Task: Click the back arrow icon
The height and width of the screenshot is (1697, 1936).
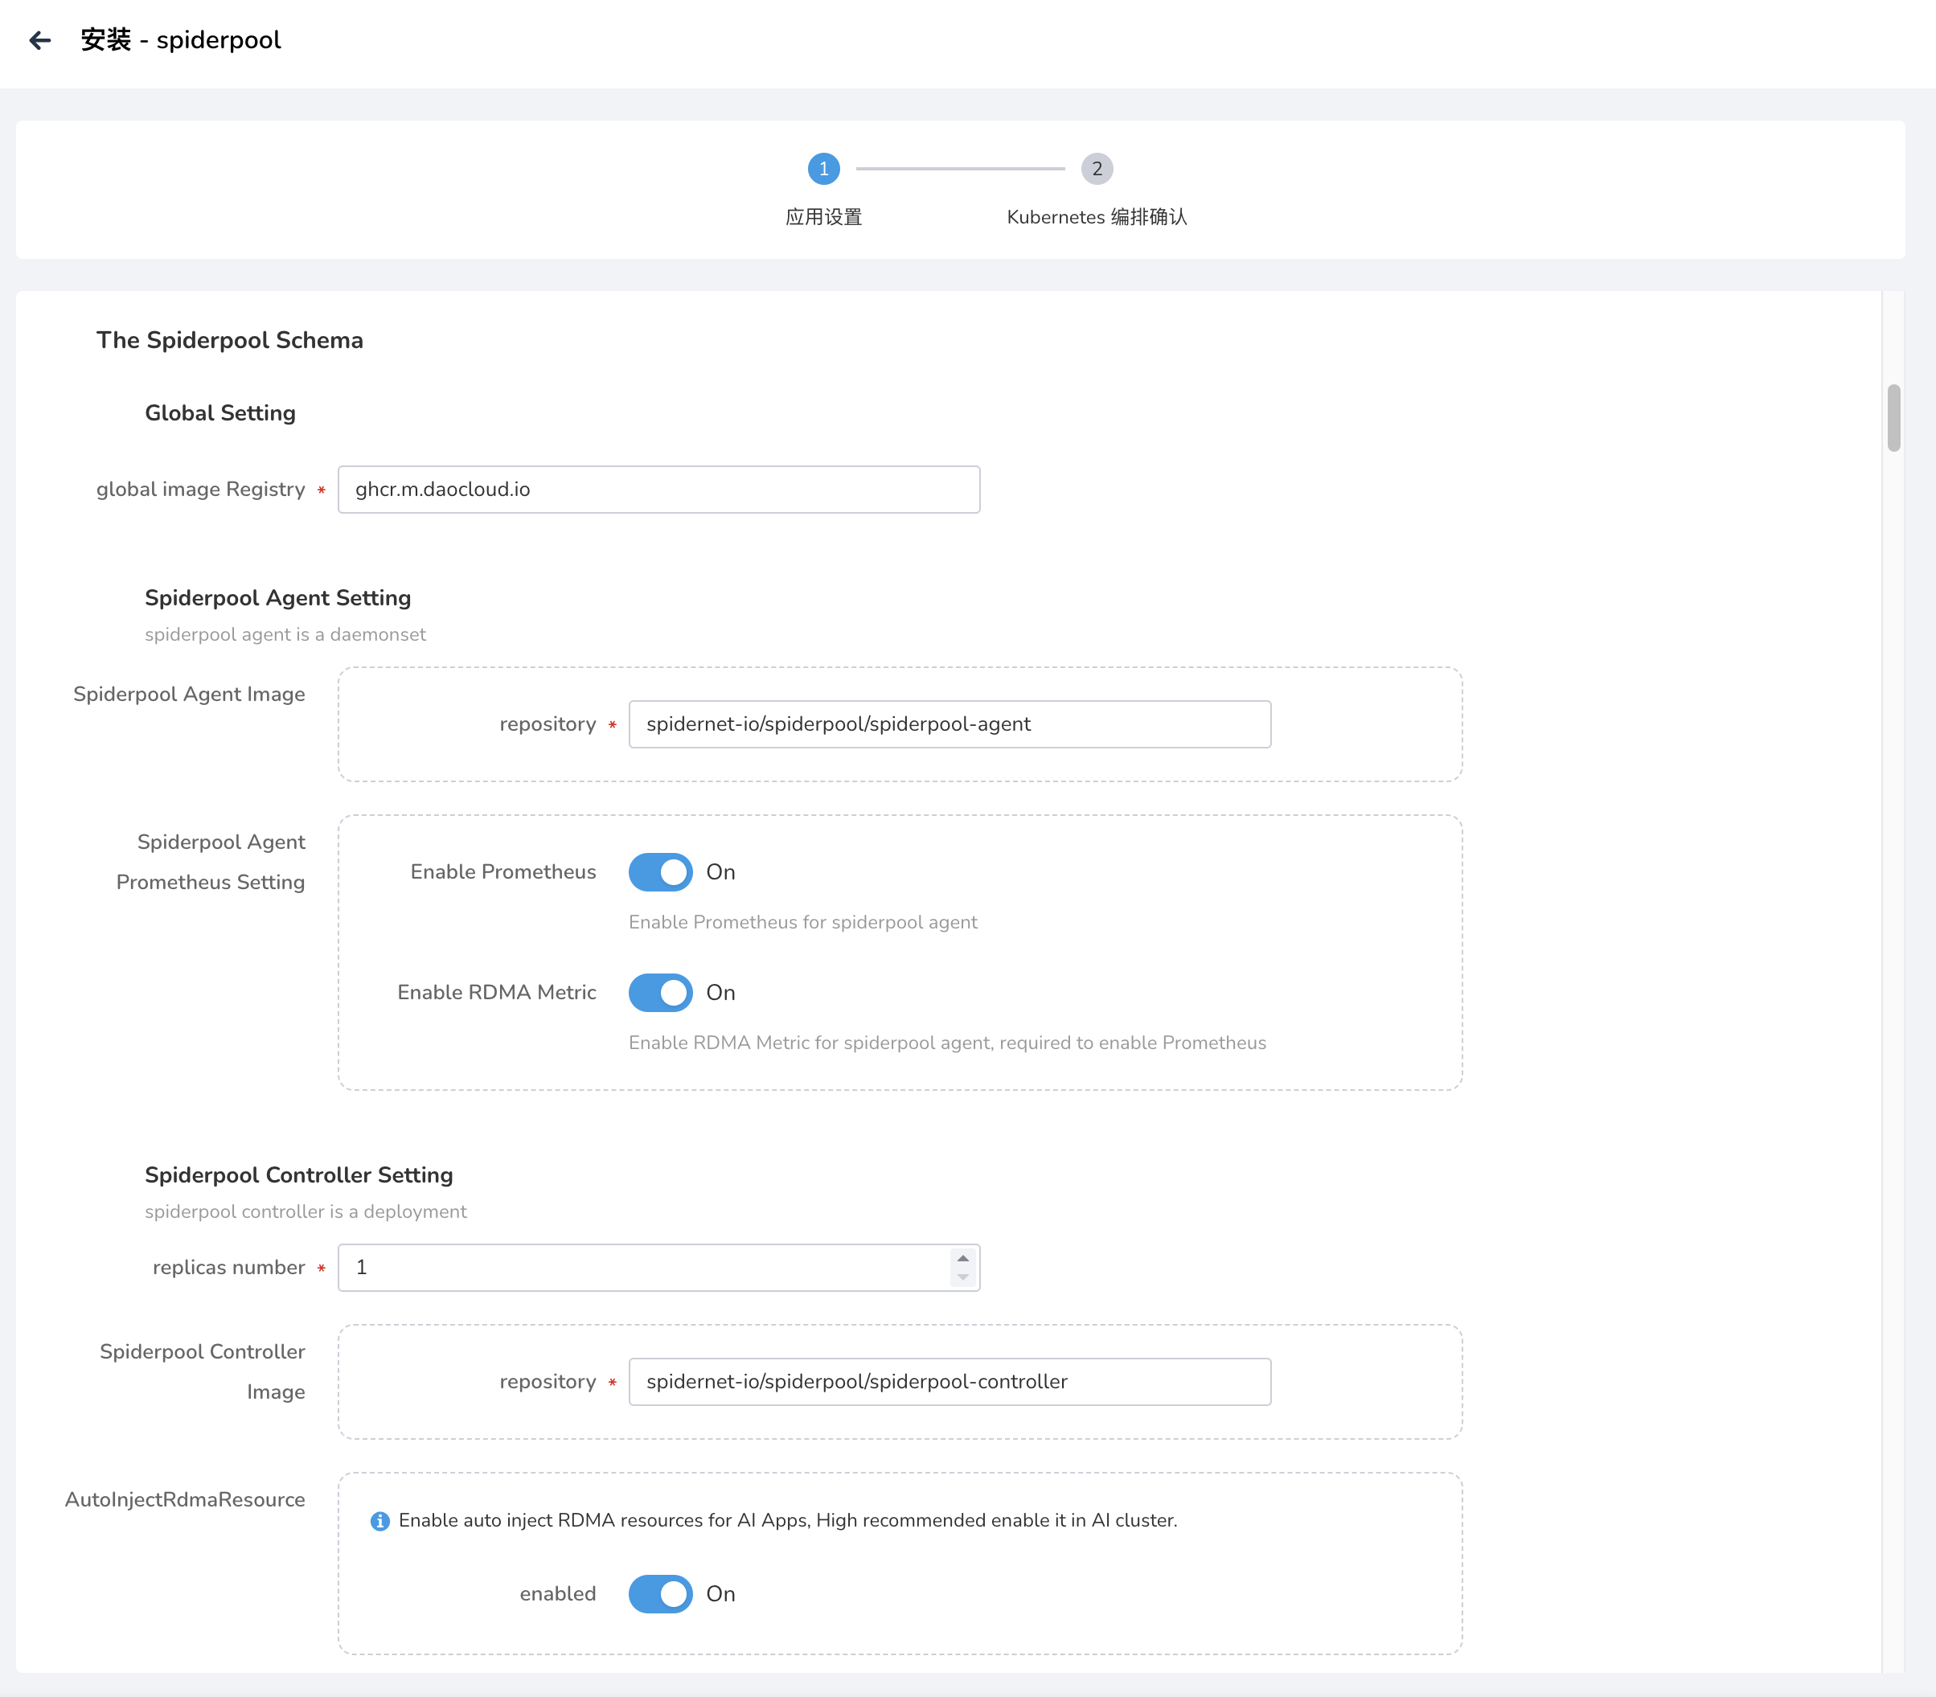Action: (x=39, y=39)
